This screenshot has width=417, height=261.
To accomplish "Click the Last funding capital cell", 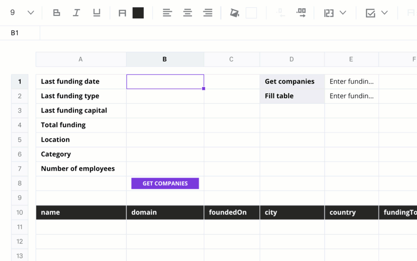I will pyautogui.click(x=81, y=111).
